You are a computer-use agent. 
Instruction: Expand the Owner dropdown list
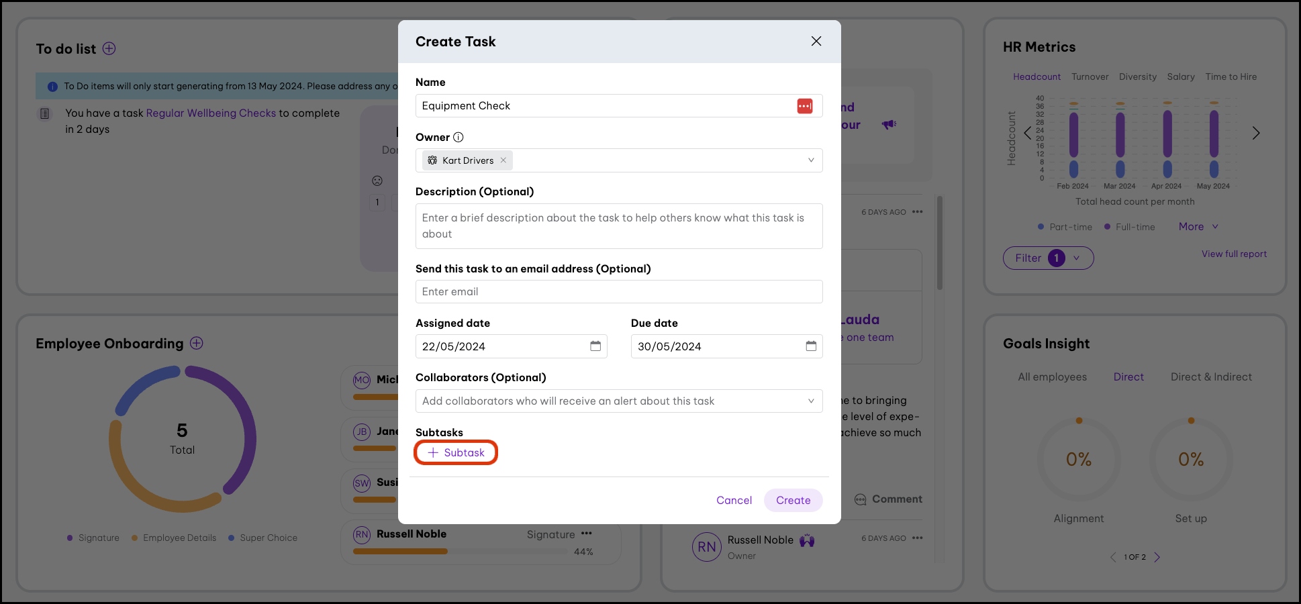click(x=811, y=160)
